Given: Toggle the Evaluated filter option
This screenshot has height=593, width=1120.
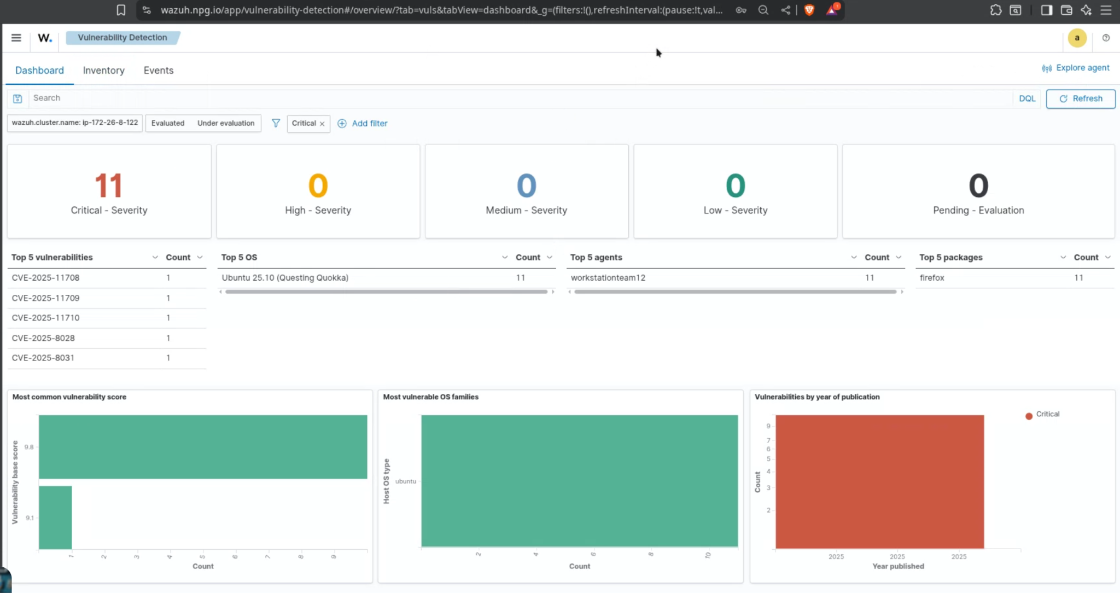Looking at the screenshot, I should pyautogui.click(x=168, y=123).
